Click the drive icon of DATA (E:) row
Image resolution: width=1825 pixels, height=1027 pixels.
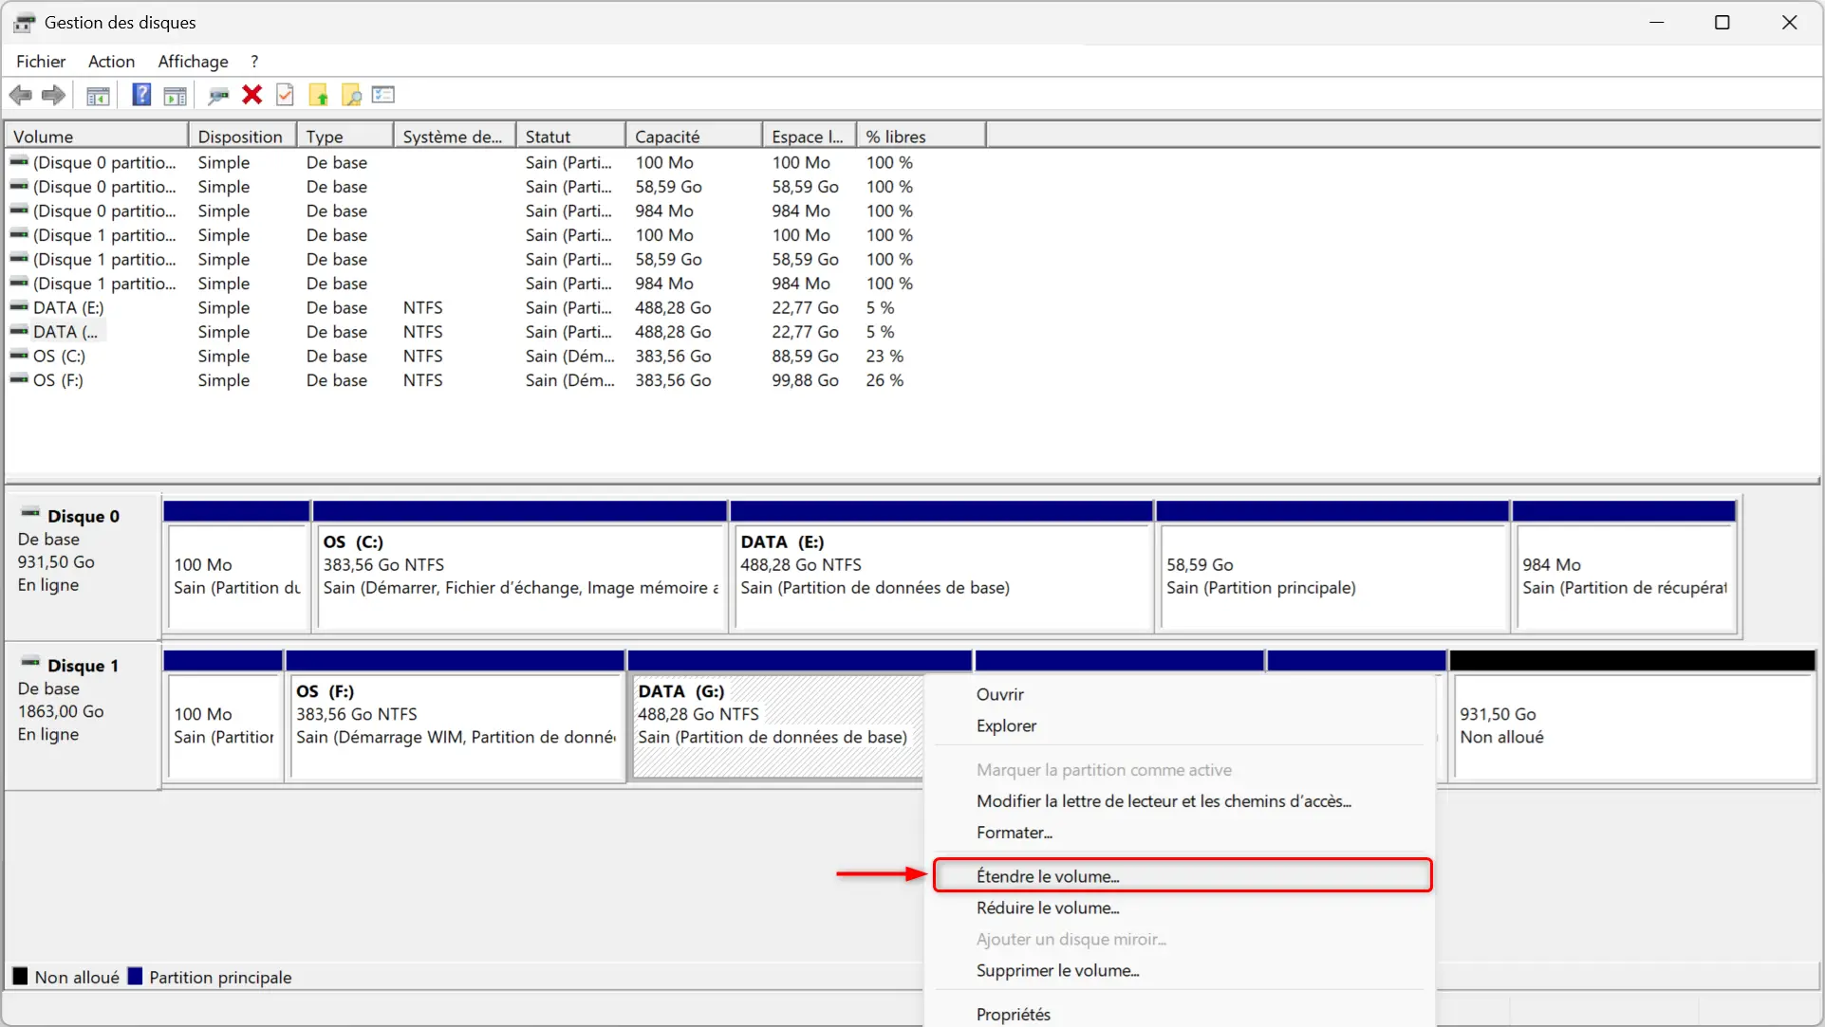19,306
